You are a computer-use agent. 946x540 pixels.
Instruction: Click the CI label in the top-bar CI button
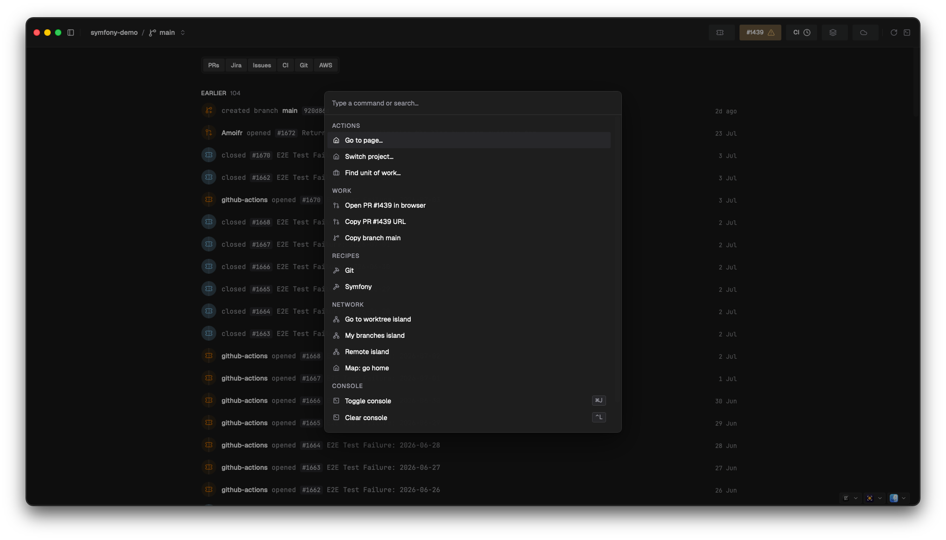796,33
